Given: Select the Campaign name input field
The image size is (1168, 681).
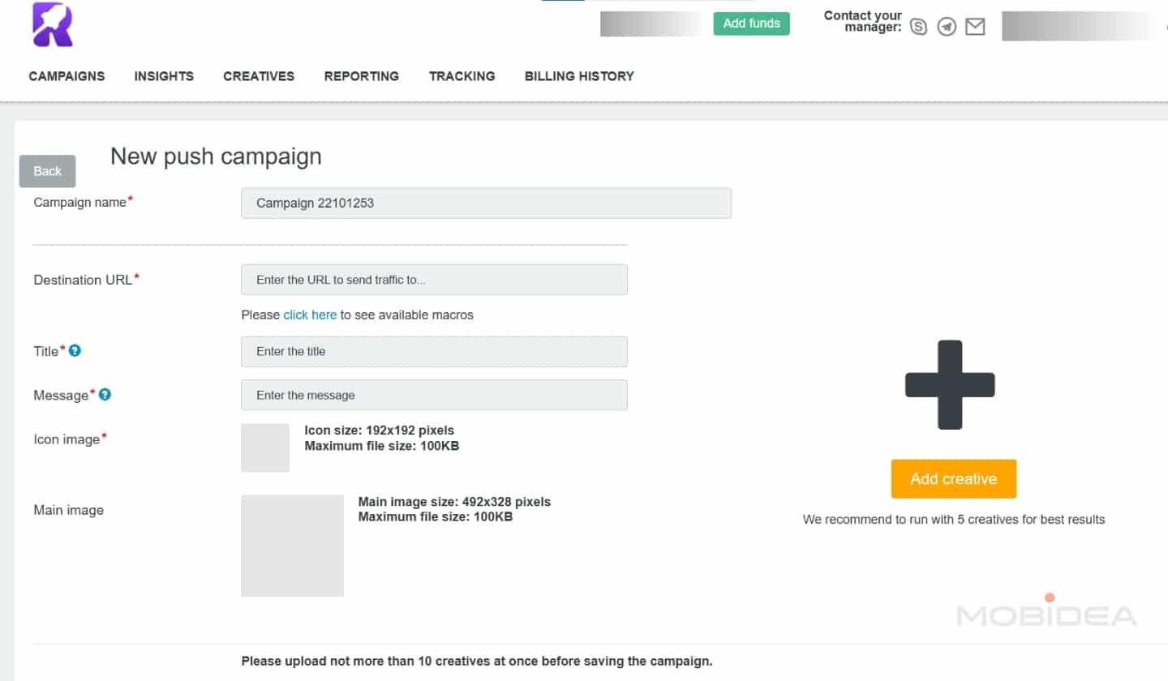Looking at the screenshot, I should click(486, 203).
